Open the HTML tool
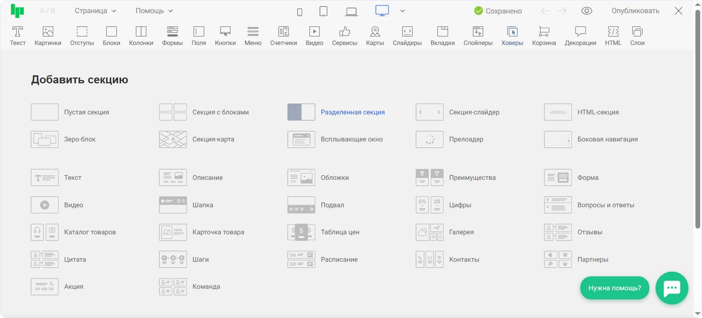 [x=613, y=36]
